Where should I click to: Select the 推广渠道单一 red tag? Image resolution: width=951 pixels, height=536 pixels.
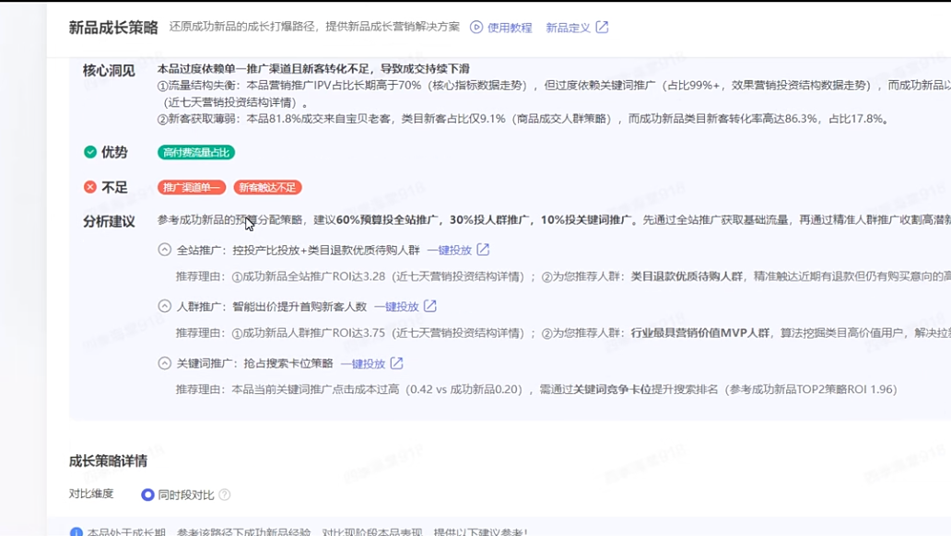point(192,187)
